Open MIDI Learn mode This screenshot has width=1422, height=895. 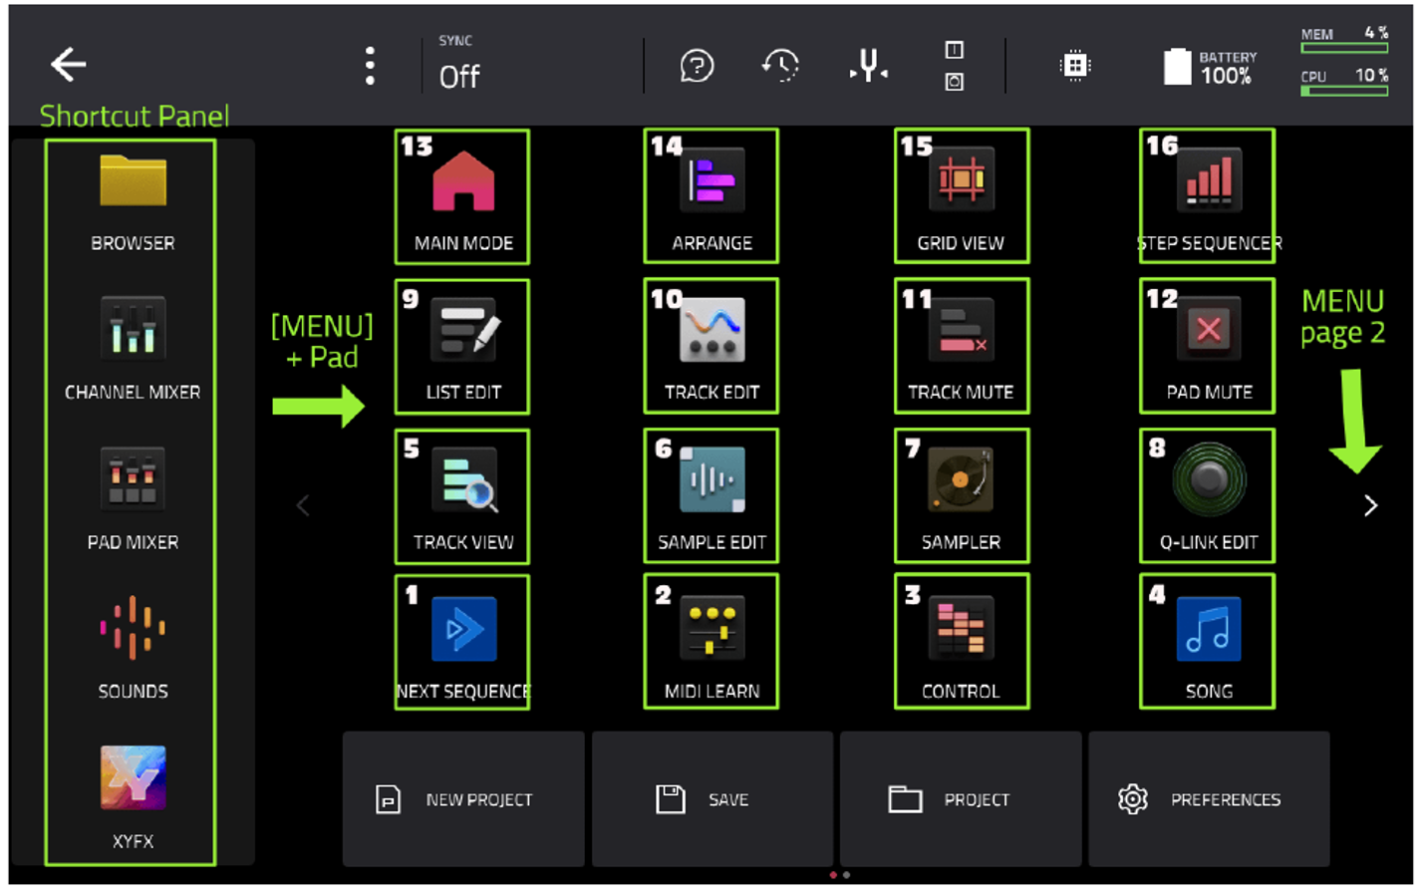pos(711,642)
